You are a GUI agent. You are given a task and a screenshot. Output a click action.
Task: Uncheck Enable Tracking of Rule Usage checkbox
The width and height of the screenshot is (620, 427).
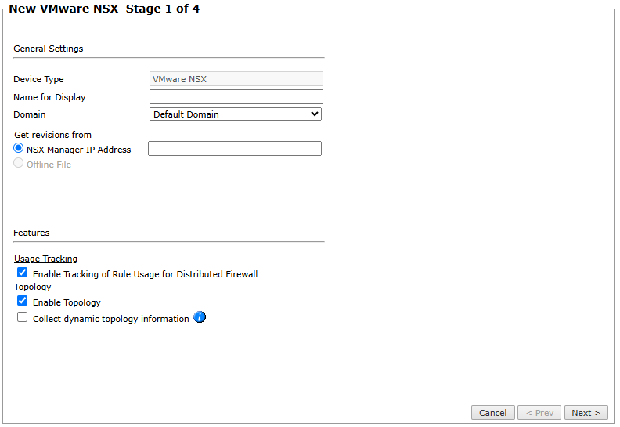tap(23, 273)
